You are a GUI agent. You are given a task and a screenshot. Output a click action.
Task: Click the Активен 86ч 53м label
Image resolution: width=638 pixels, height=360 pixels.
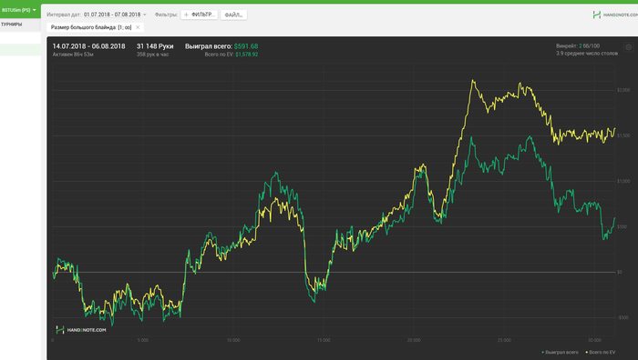[x=73, y=55]
